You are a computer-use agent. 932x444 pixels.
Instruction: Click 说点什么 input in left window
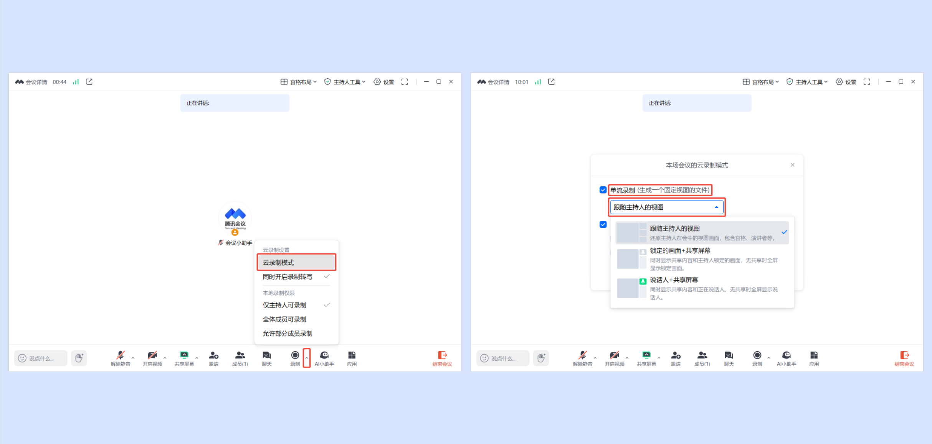coord(41,358)
